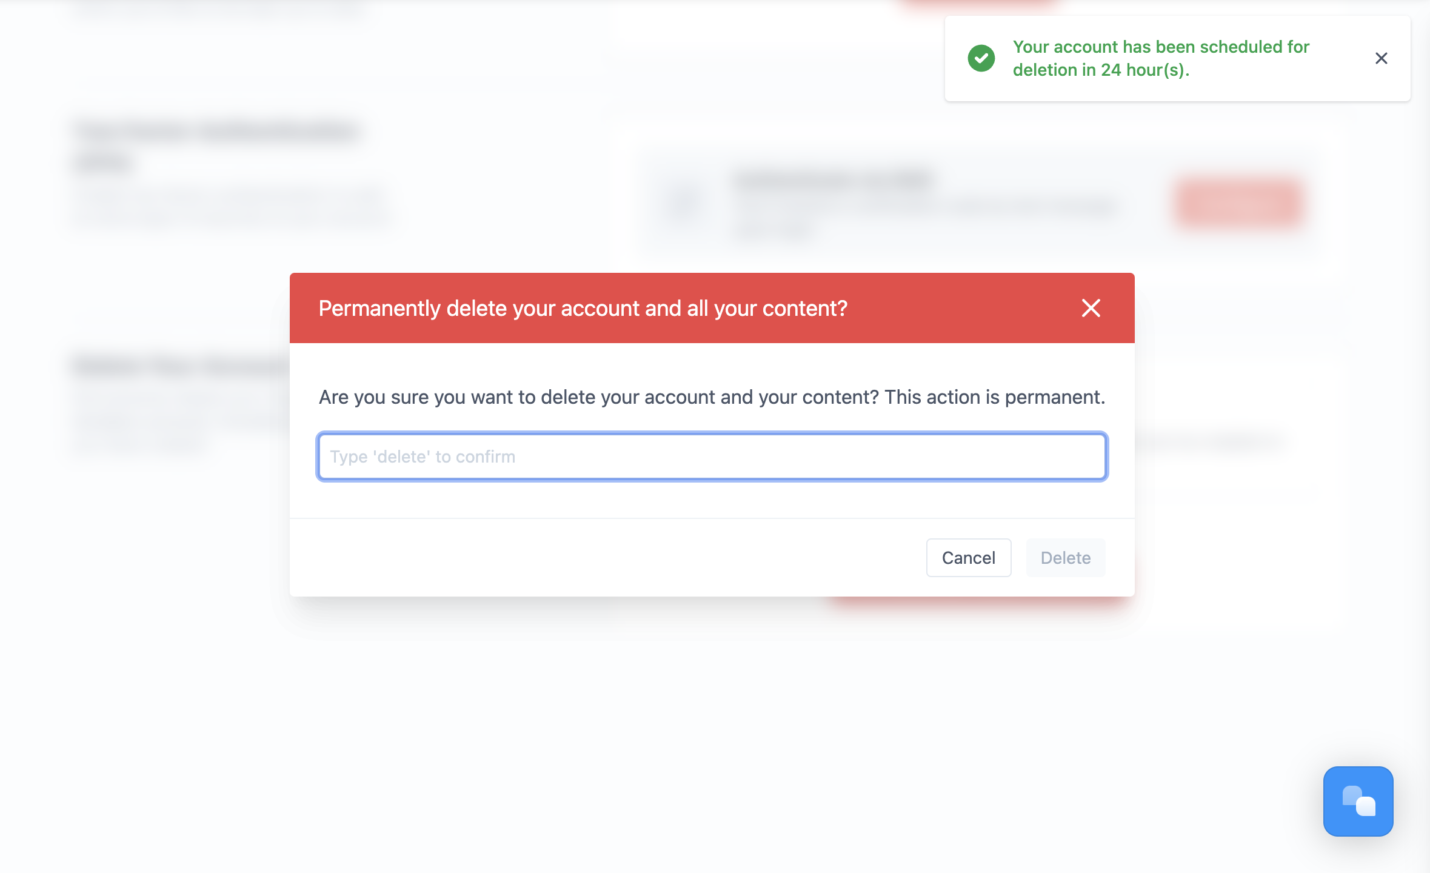The image size is (1430, 873).
Task: Close the permanently delete account dialog
Action: (x=1091, y=308)
